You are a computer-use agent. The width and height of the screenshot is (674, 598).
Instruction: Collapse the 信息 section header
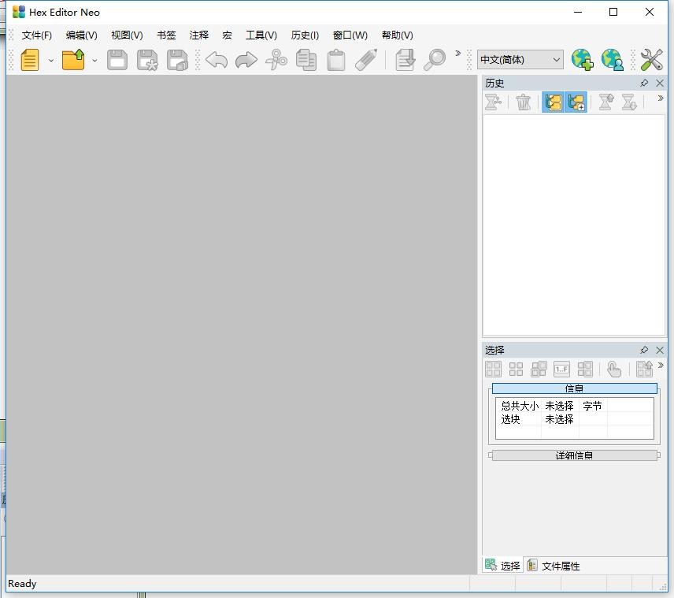tap(574, 388)
